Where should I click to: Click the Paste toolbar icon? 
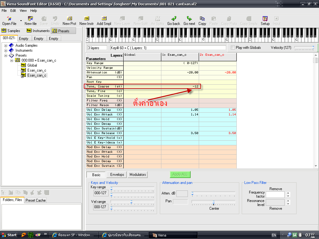tap(214, 21)
